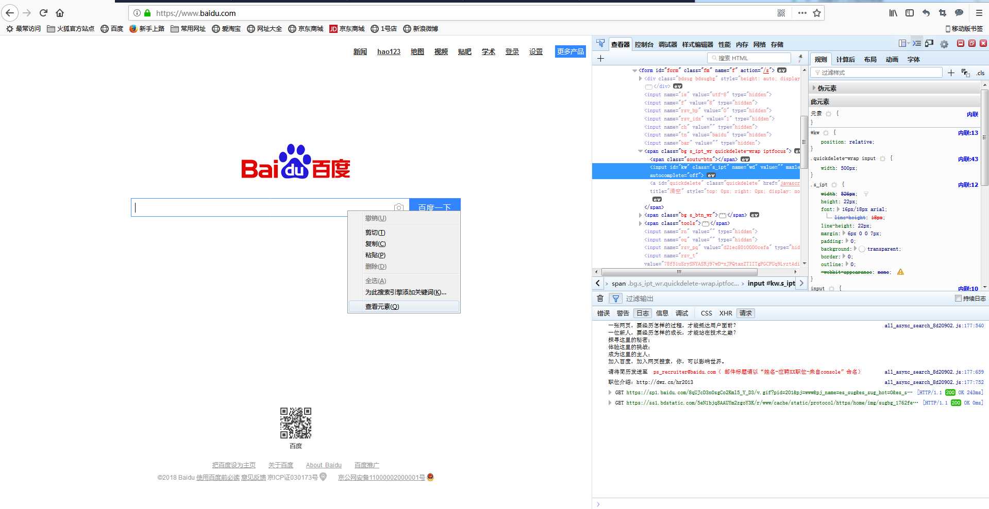Reload the page

(x=43, y=13)
